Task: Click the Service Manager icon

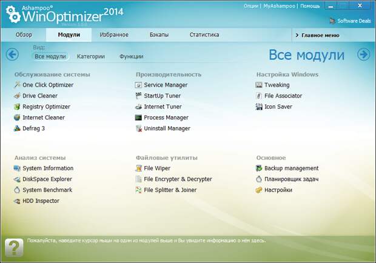Action: (138, 85)
